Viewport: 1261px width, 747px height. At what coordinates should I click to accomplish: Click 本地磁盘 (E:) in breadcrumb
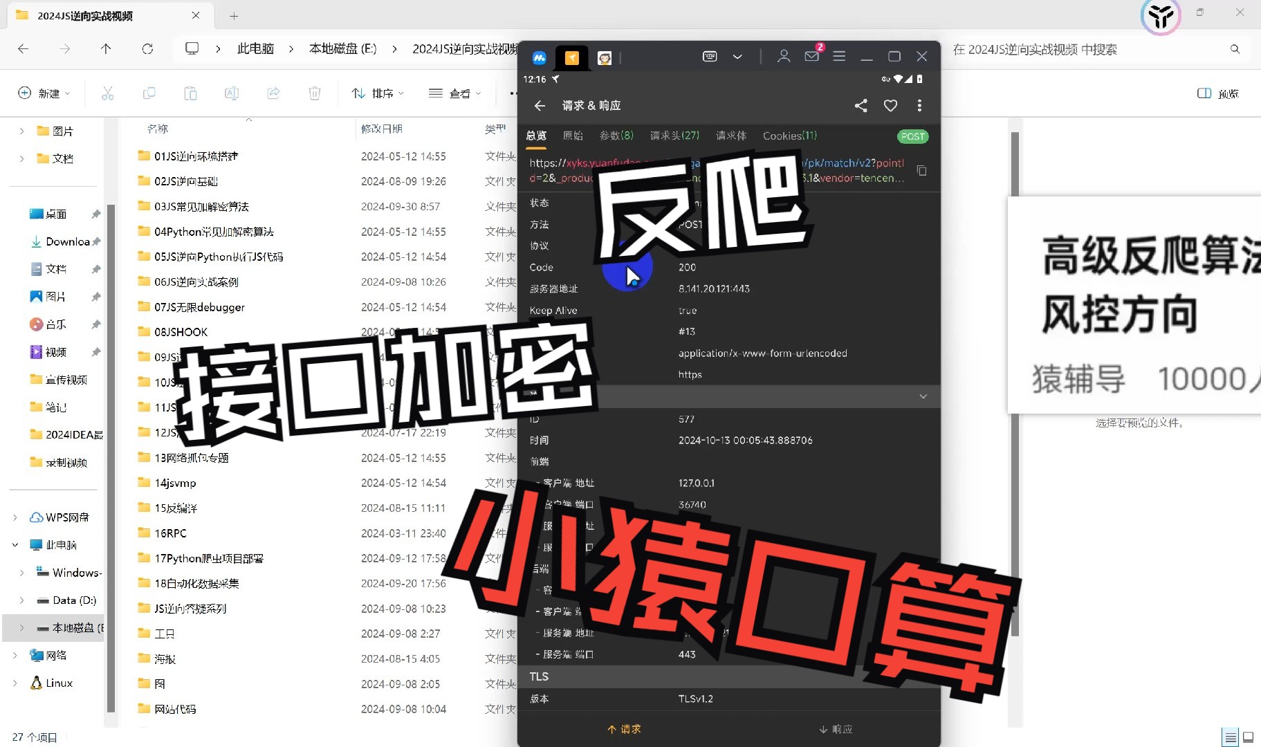pos(342,49)
